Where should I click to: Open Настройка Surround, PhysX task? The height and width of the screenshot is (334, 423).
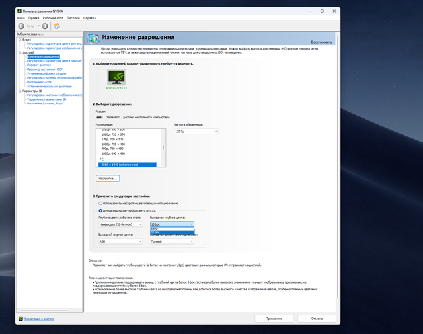(x=46, y=103)
